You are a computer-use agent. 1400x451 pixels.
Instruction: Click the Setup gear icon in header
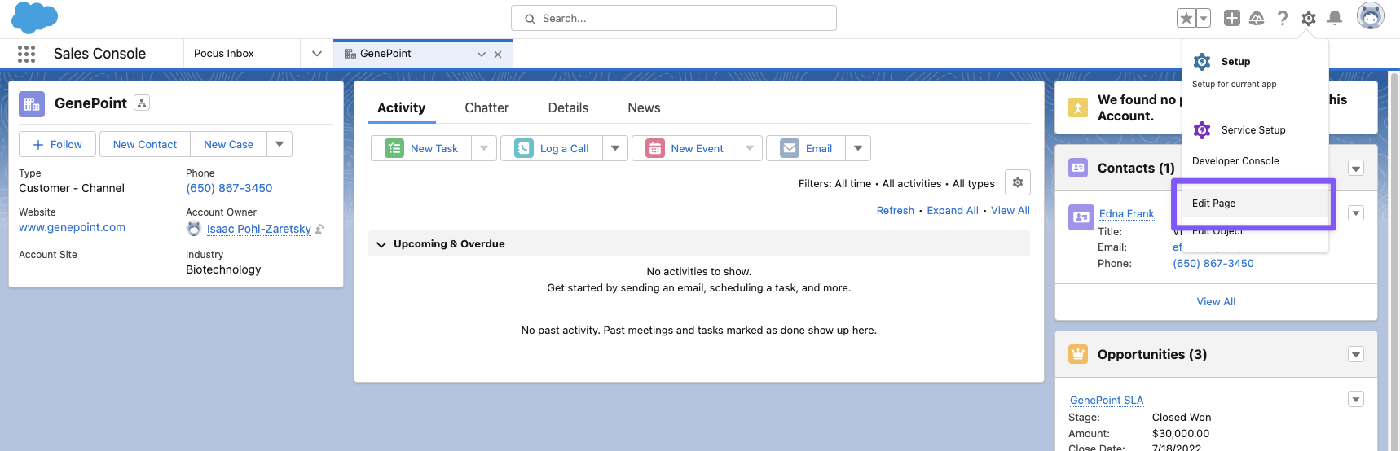(x=1309, y=18)
